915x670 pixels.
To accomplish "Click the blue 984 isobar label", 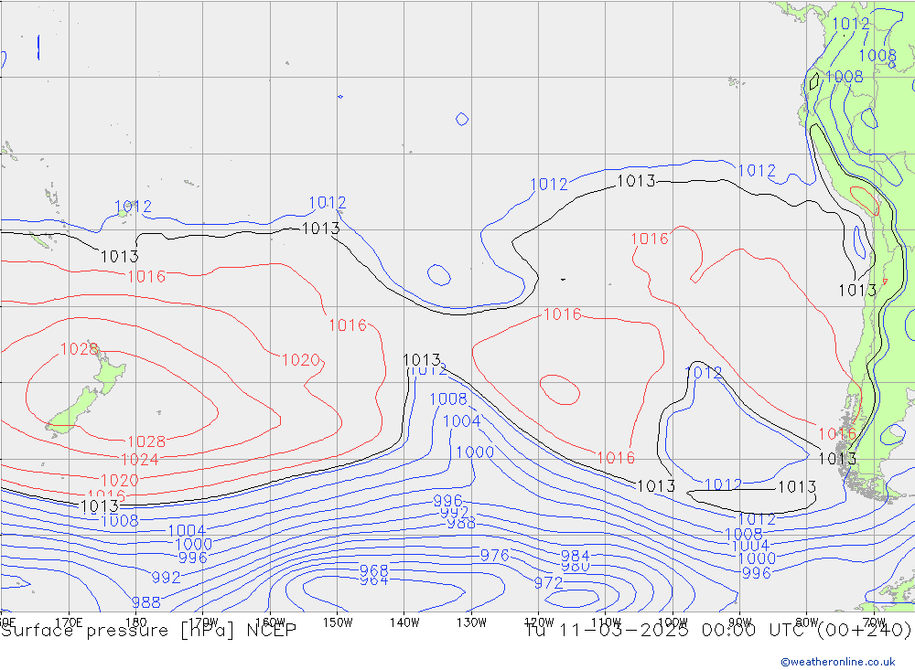I will (x=576, y=557).
